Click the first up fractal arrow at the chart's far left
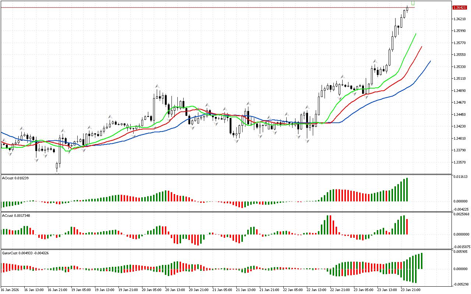Screen dimensions: 471x294 click(x=4, y=140)
